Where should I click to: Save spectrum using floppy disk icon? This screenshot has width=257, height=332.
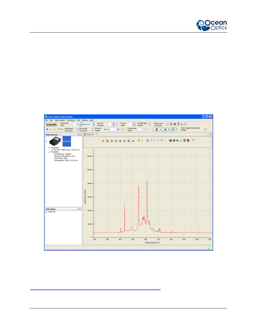pyautogui.click(x=171, y=140)
